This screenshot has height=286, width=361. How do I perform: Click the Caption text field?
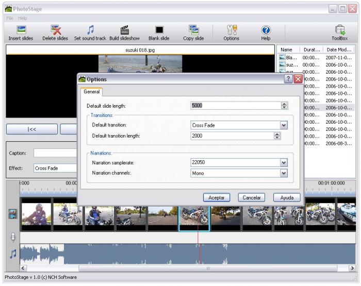pos(55,153)
